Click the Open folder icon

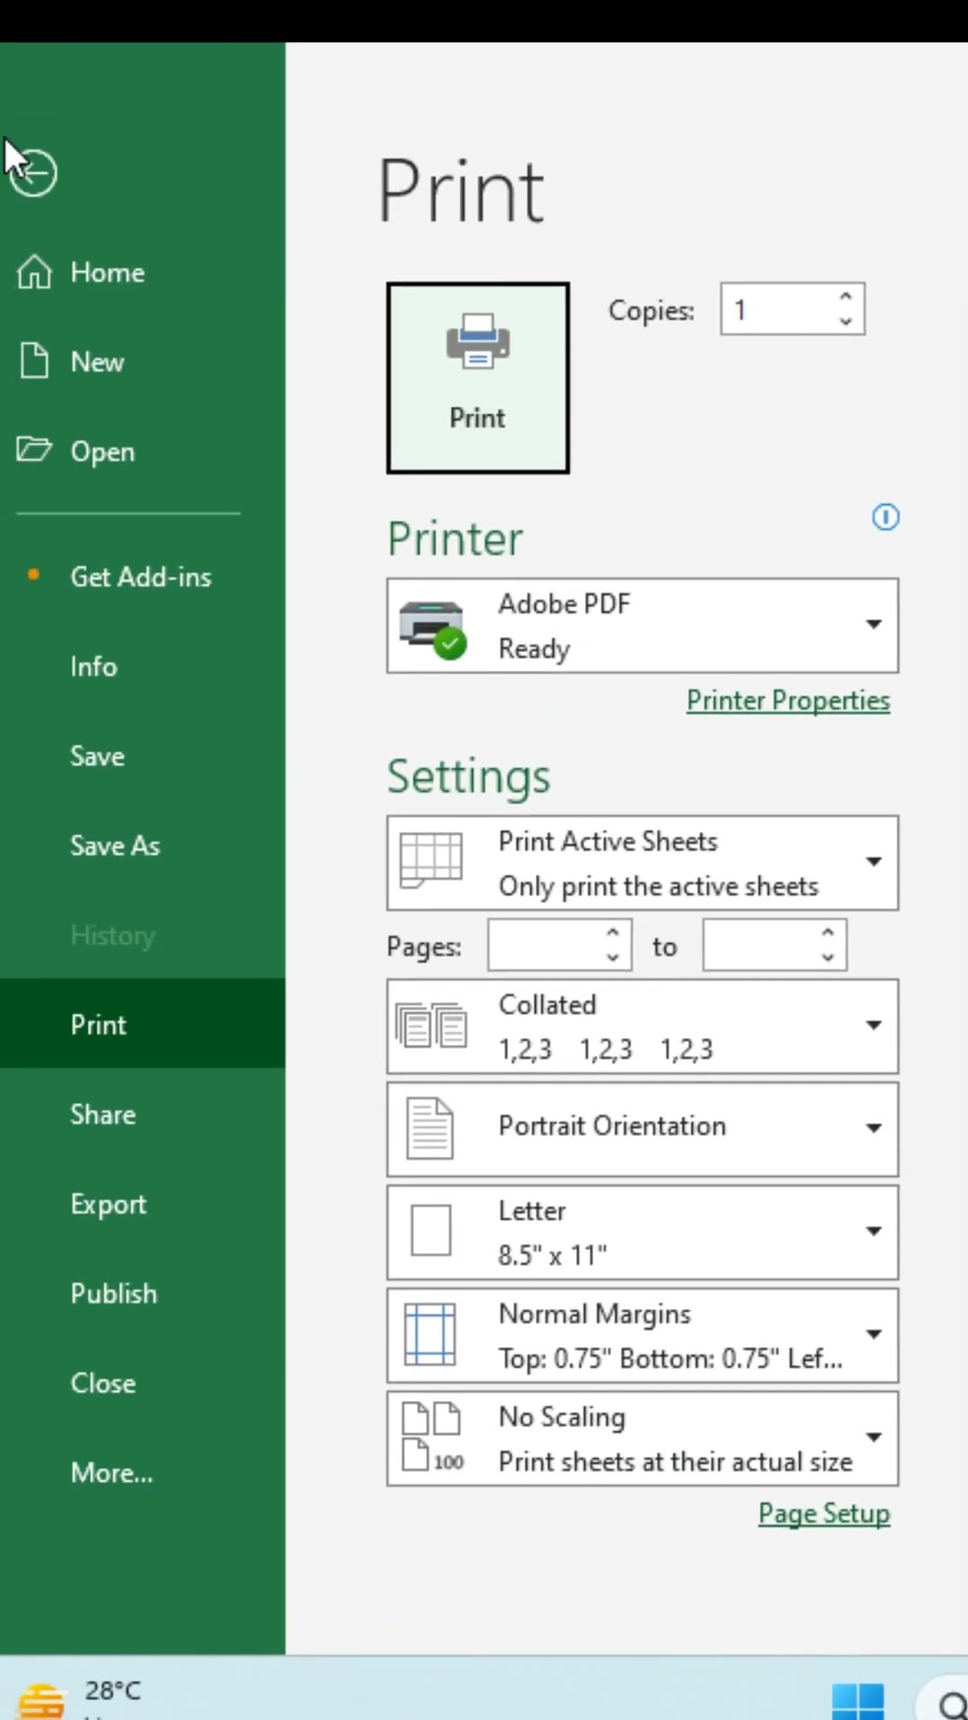point(34,449)
